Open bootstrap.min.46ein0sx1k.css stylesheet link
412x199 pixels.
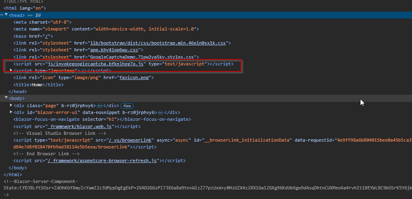click(158, 43)
